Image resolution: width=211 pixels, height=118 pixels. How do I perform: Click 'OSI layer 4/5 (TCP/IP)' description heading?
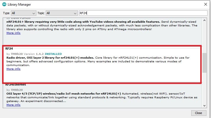pyautogui.click(x=64, y=93)
